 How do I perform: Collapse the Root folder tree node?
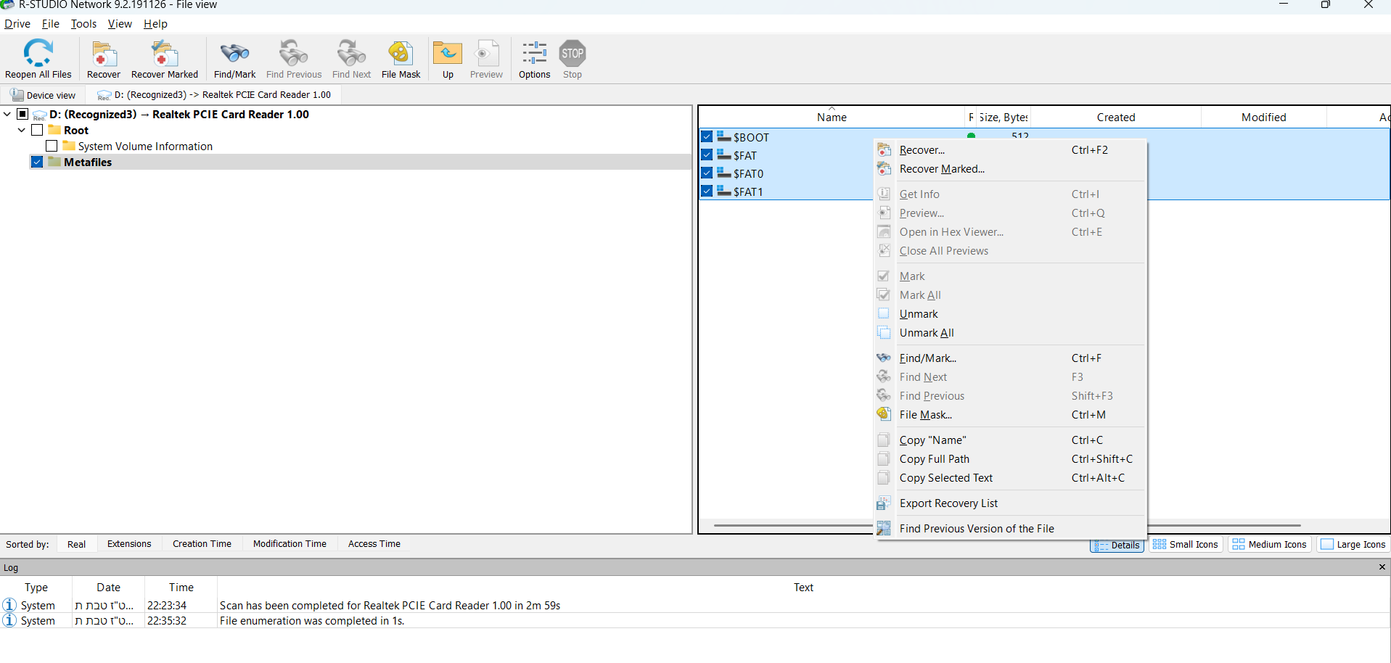click(x=22, y=130)
